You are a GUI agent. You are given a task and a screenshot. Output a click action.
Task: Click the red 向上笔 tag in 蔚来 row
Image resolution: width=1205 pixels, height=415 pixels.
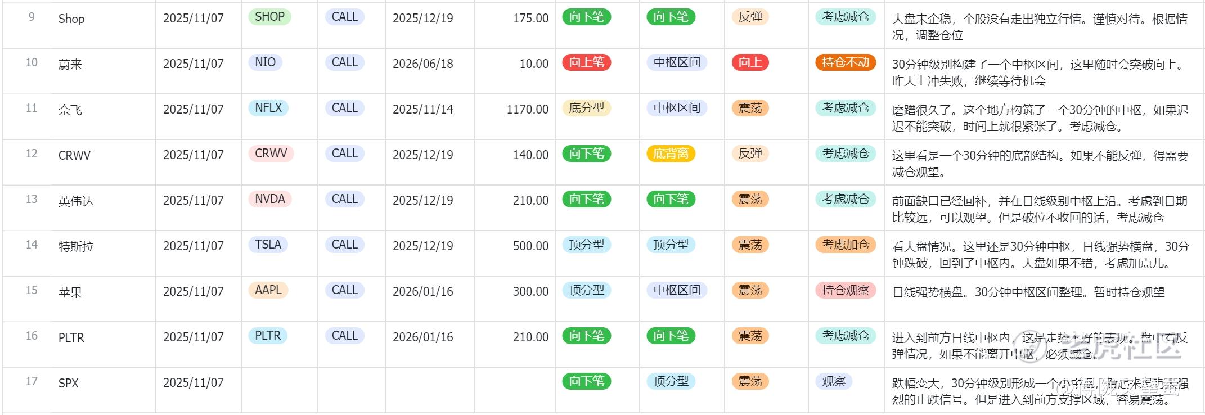587,62
